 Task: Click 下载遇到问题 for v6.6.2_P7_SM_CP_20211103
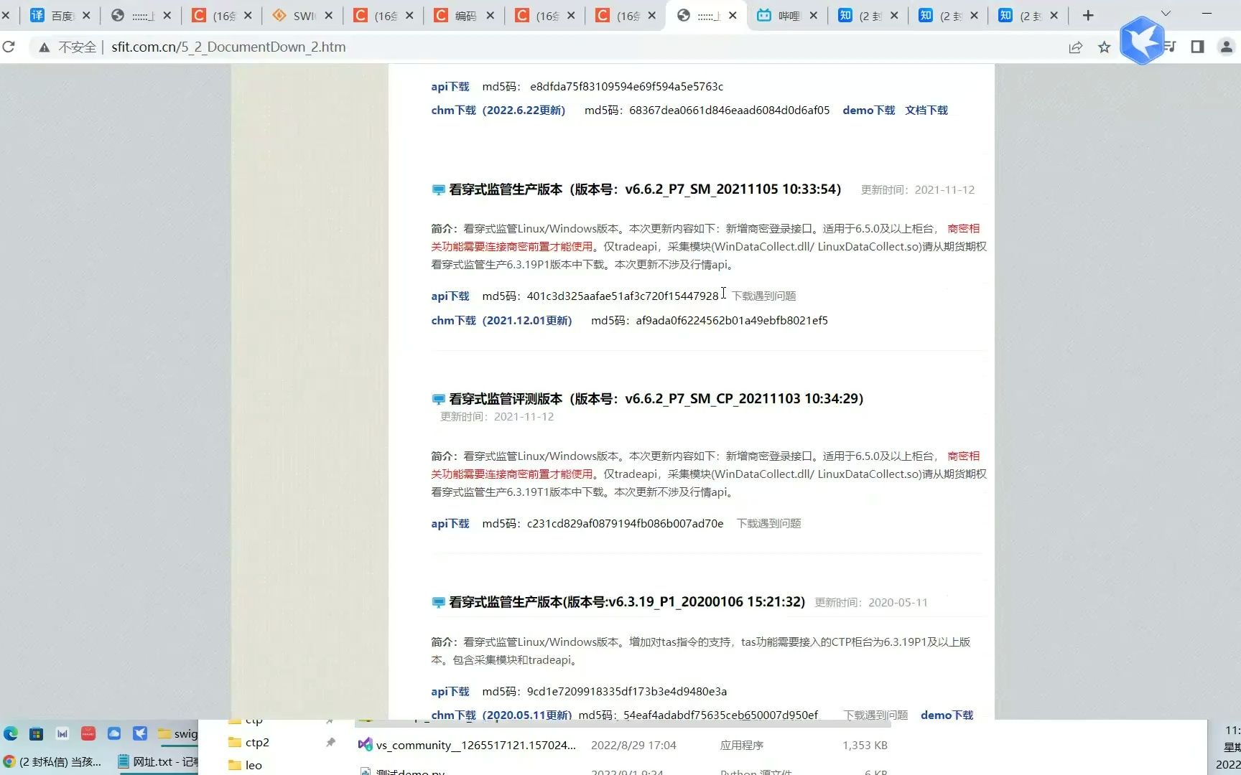pyautogui.click(x=768, y=524)
